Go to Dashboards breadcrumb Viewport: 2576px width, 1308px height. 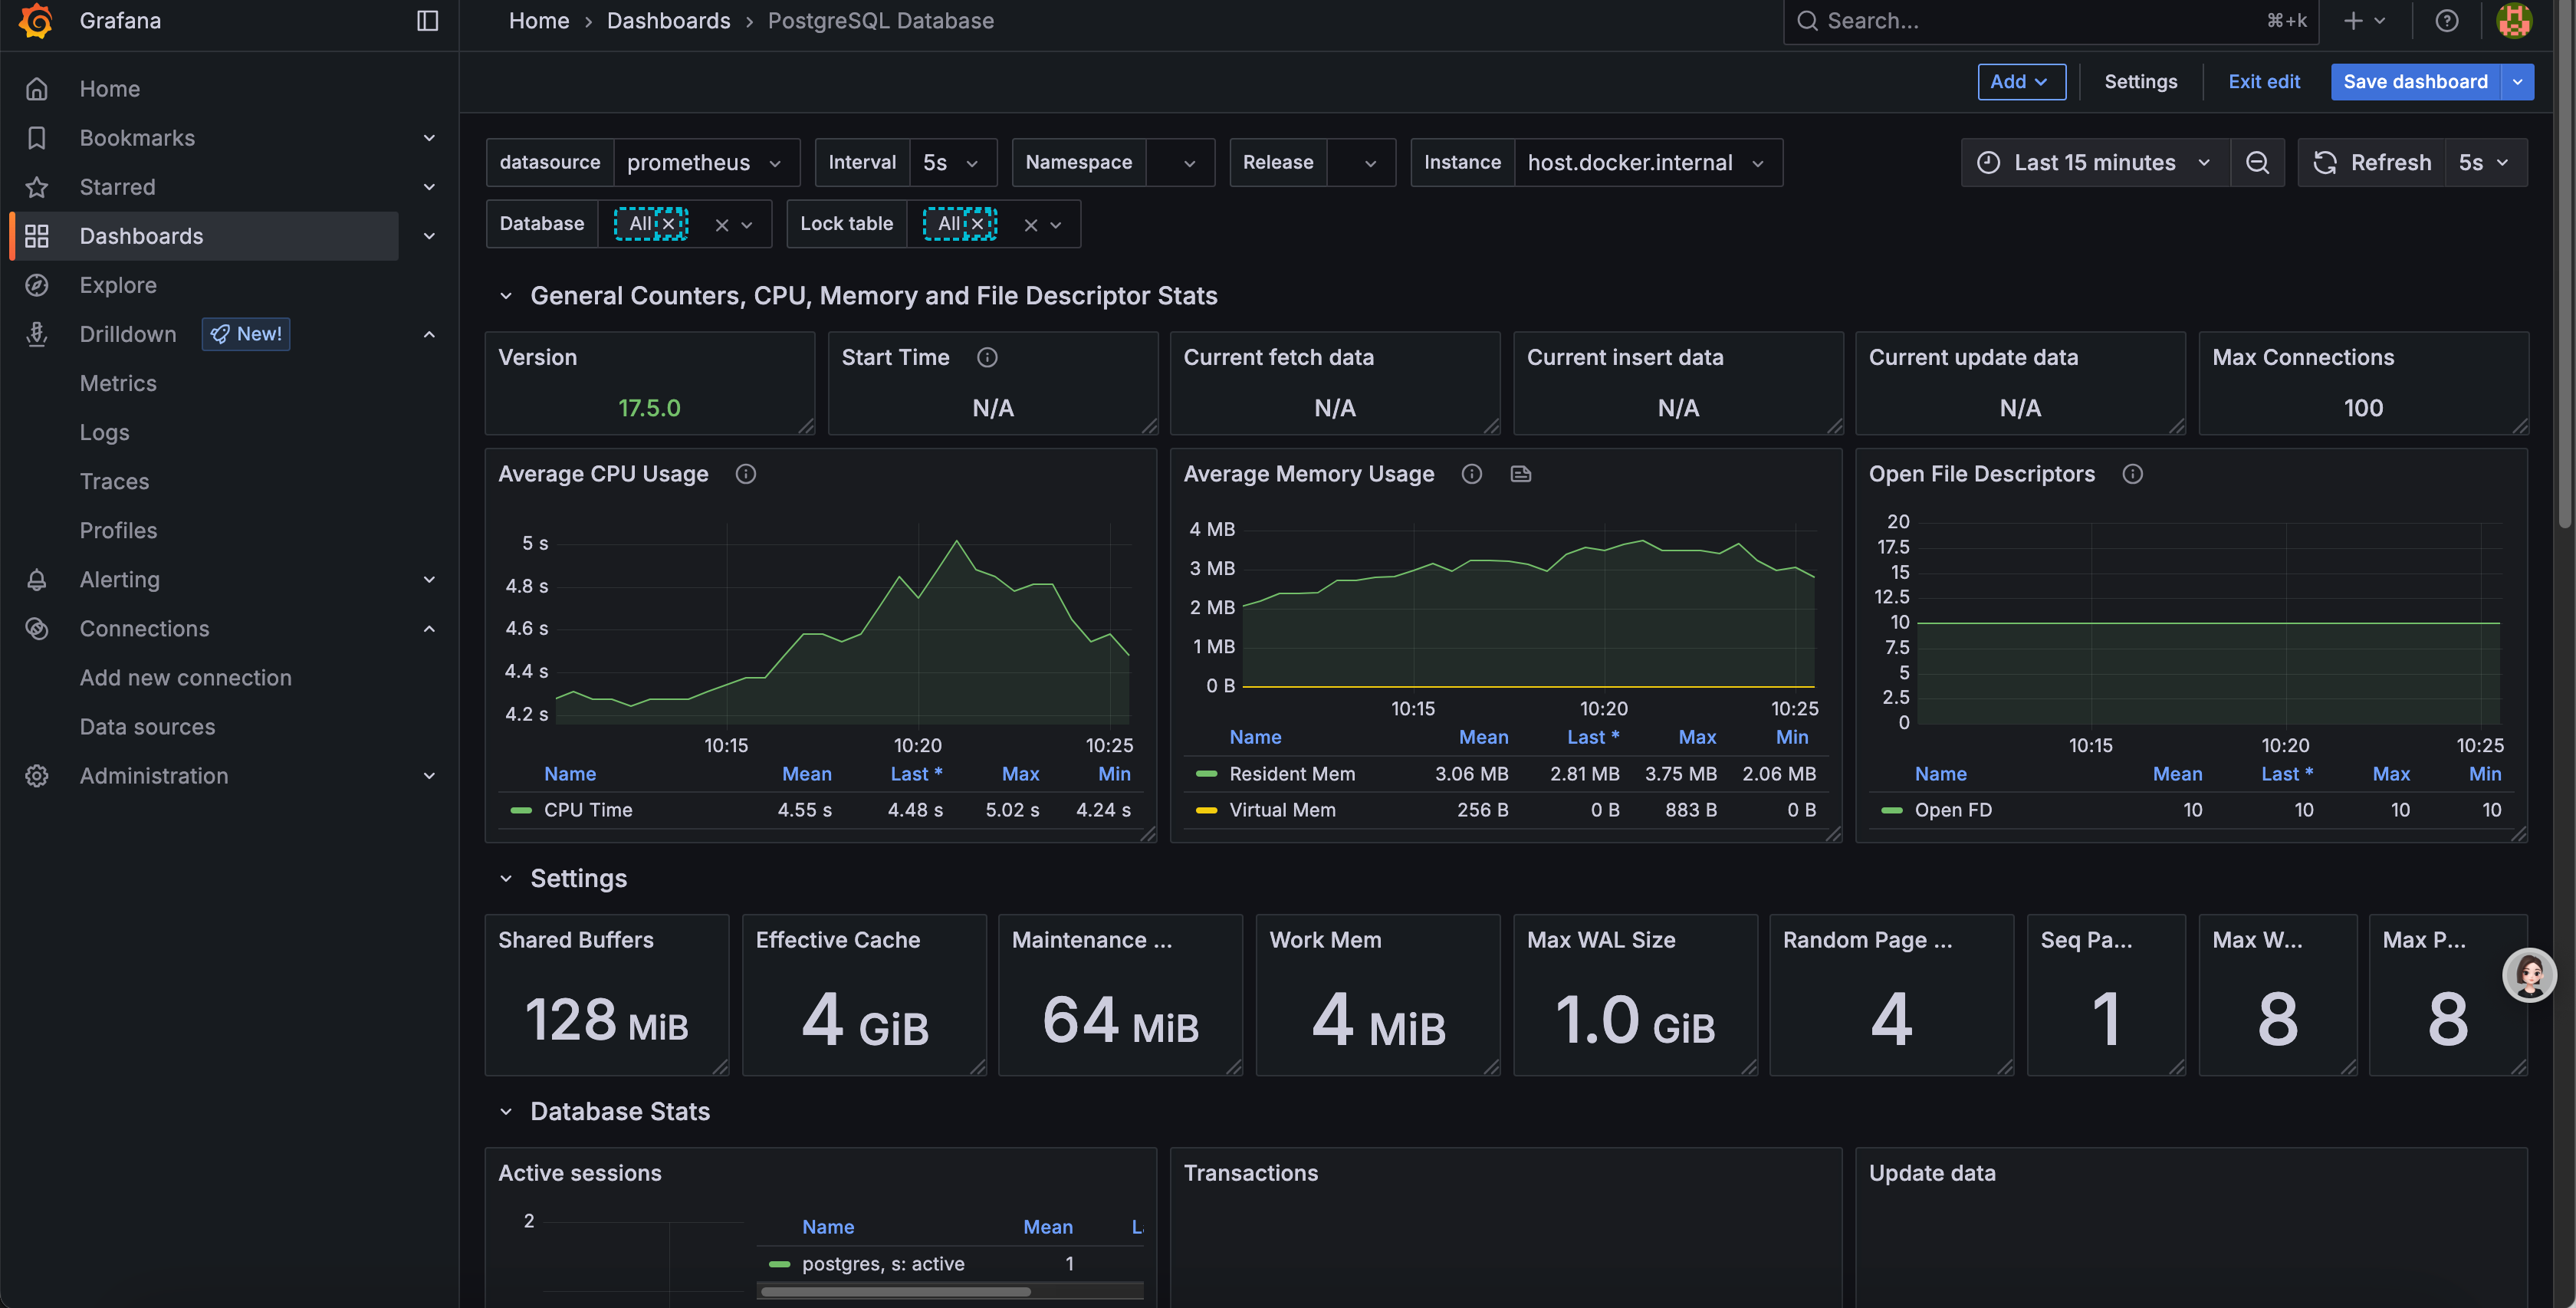(668, 21)
